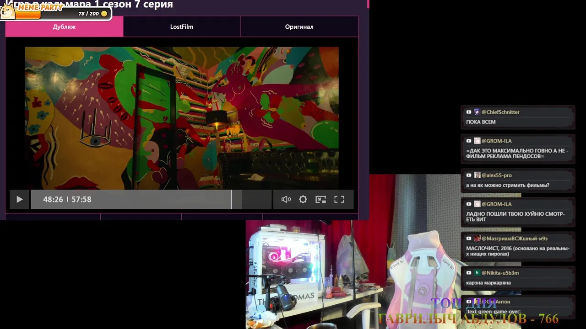Click the 48:26 | 57:58 time display
Screen dimensions: 586x329
point(67,200)
